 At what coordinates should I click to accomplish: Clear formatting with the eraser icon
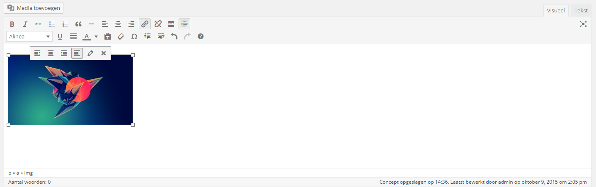(121, 36)
